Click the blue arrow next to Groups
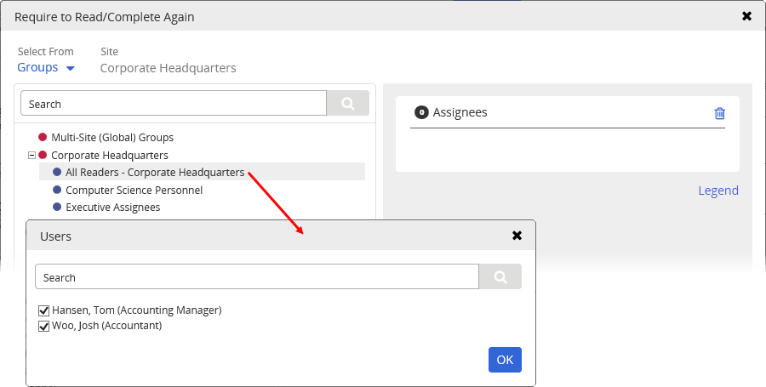766x387 pixels. tap(71, 68)
